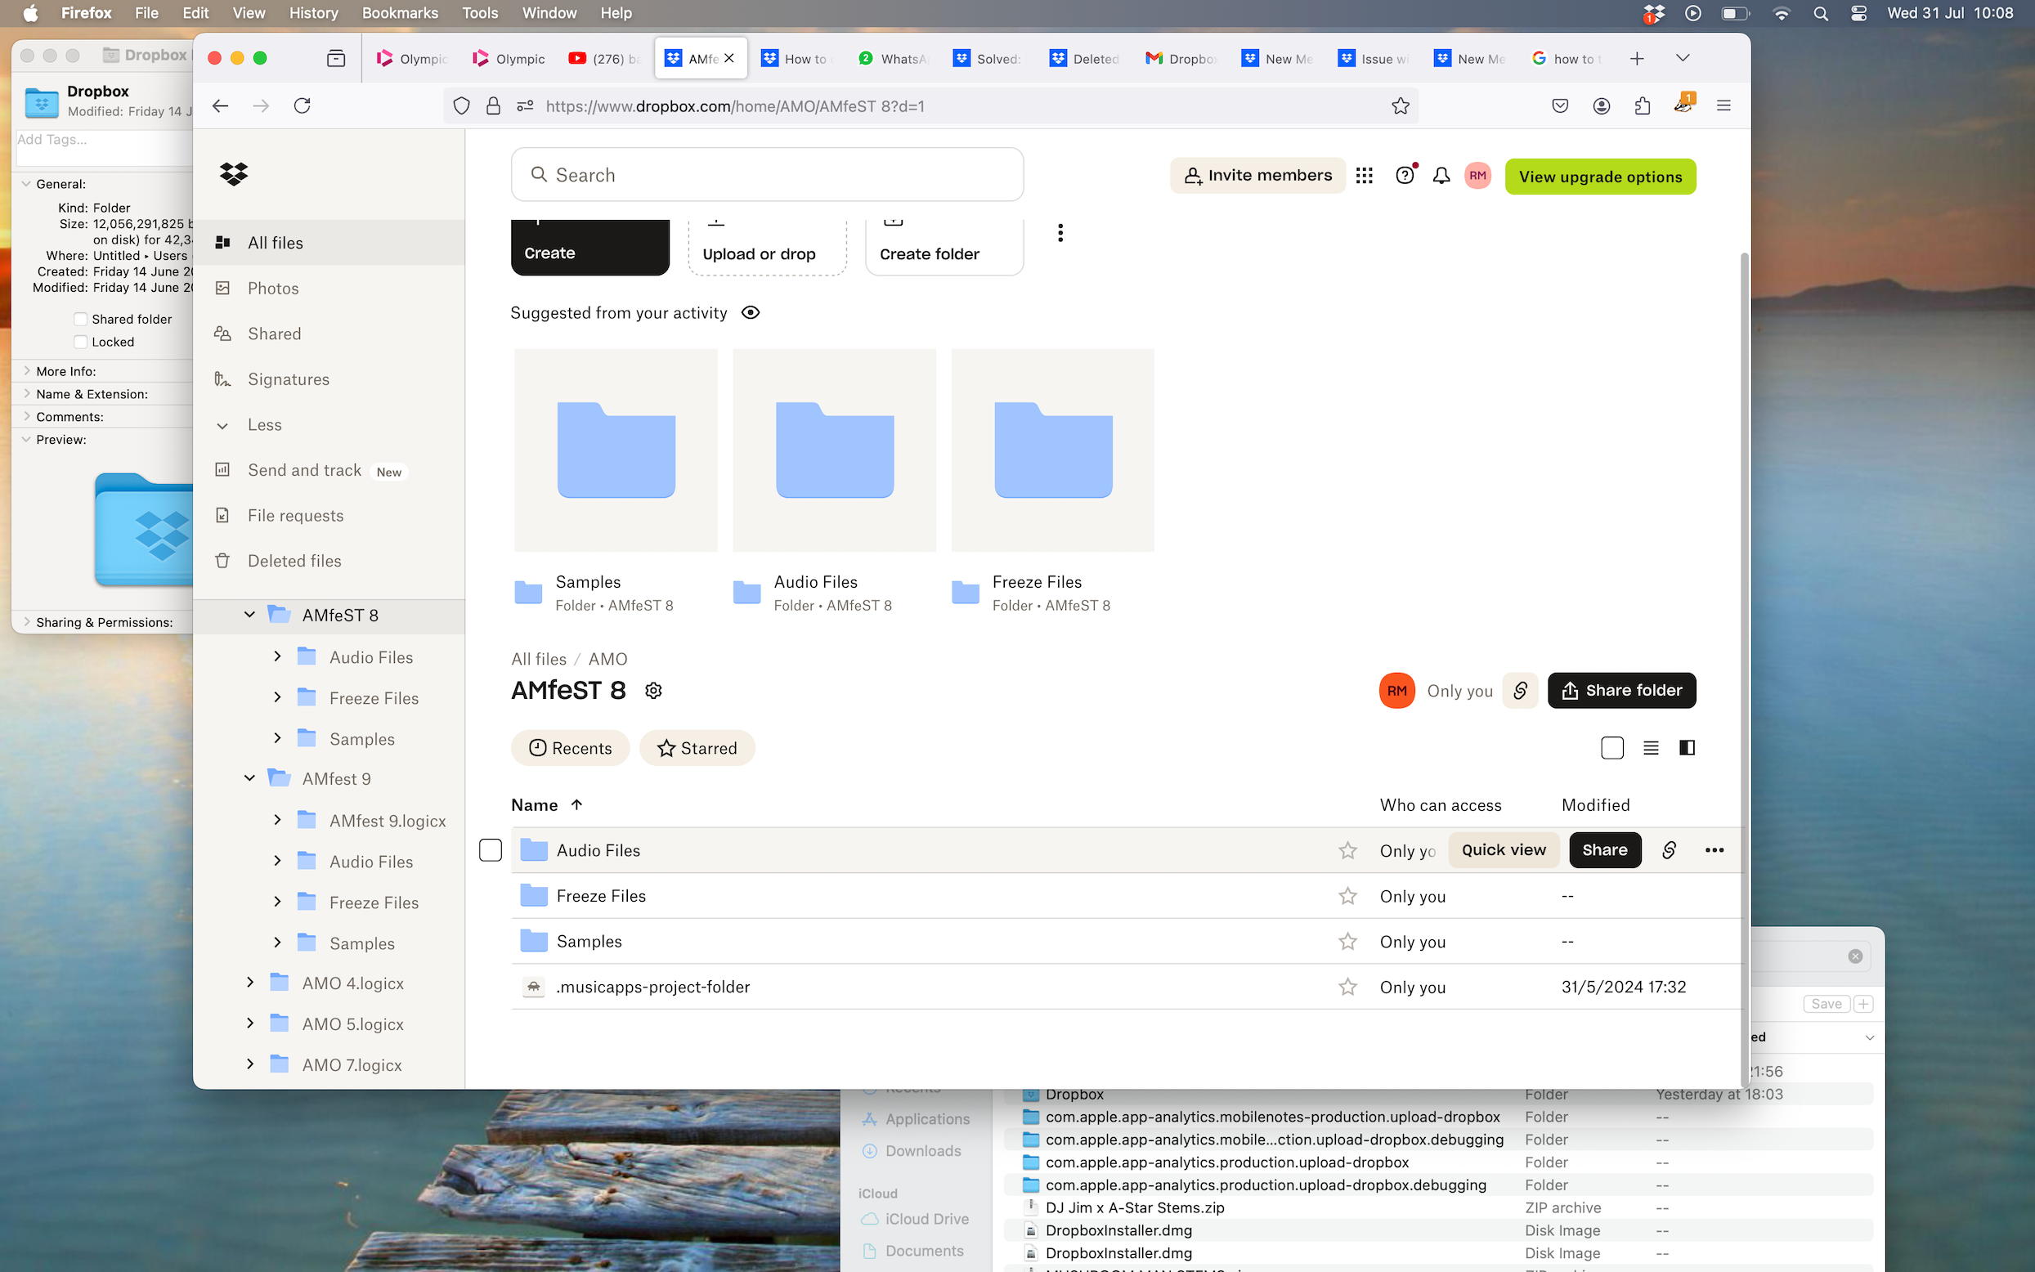Focus the Dropbox Search field
Viewport: 2035px width, 1272px height.
766,175
